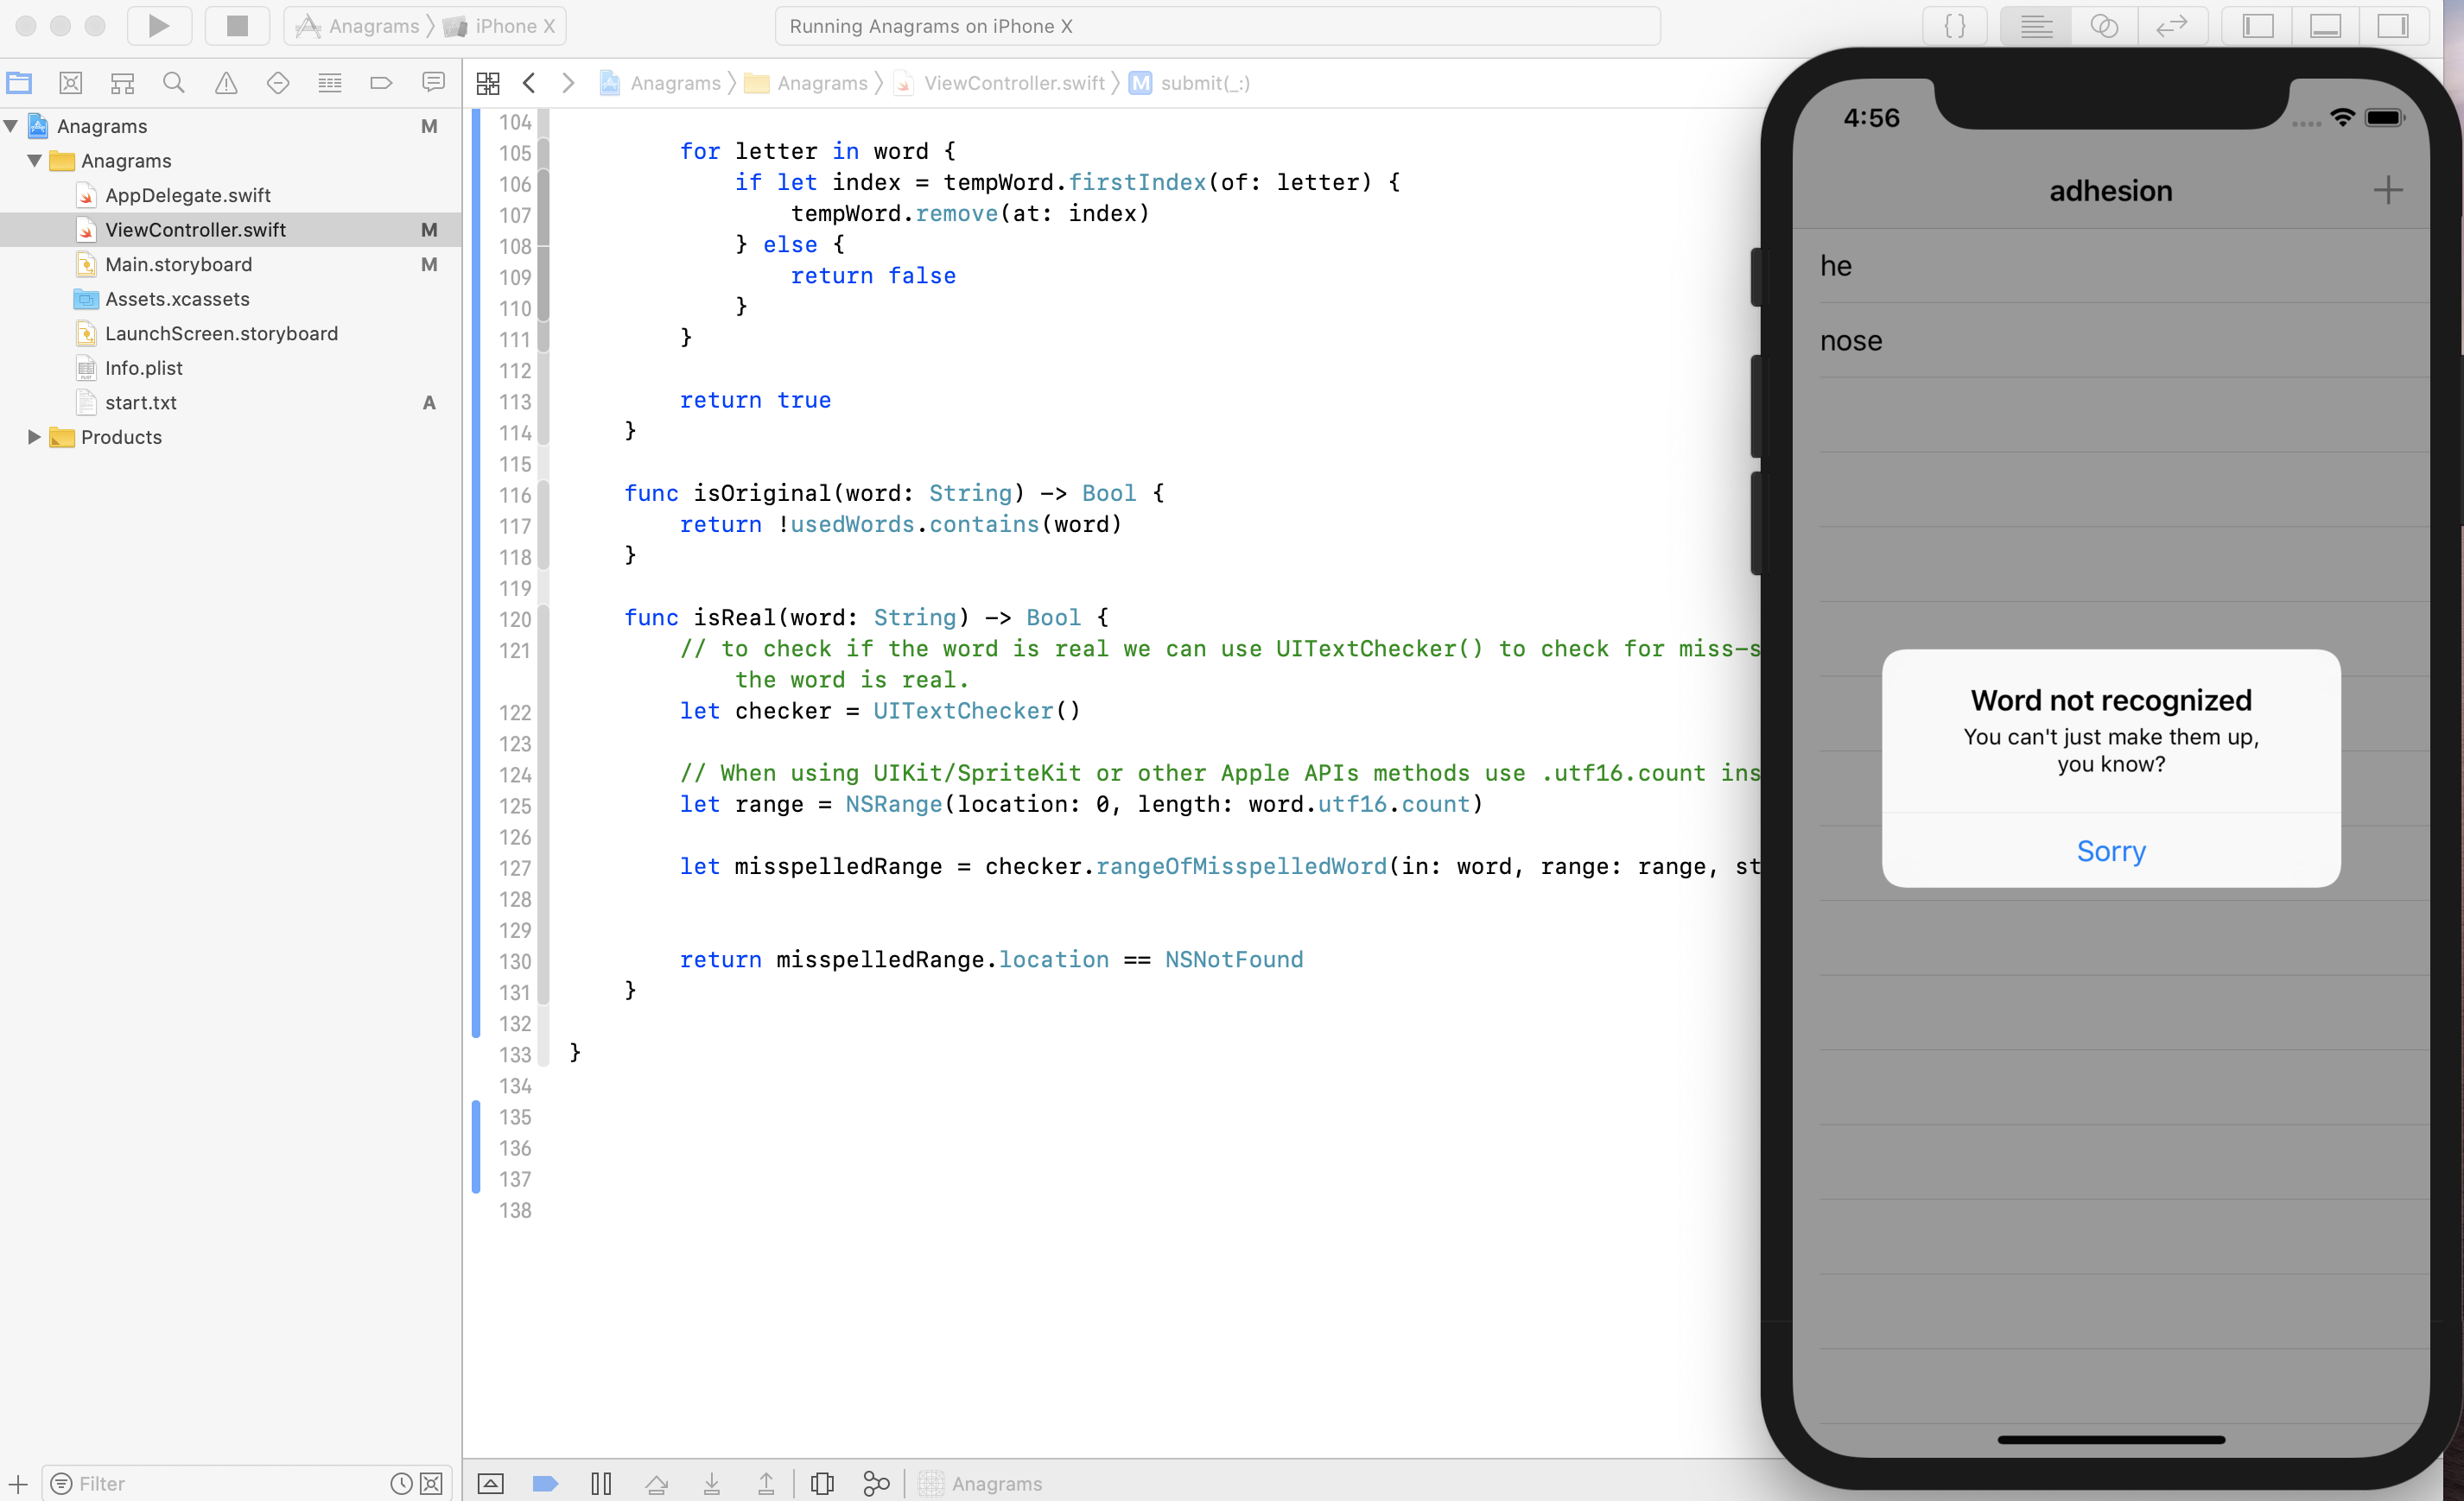Go back with the editor history arrow

click(x=529, y=83)
